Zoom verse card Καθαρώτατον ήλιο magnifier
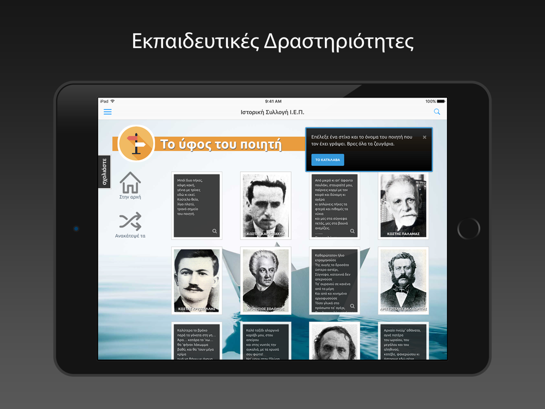Viewport: 545px width, 409px height. [352, 306]
